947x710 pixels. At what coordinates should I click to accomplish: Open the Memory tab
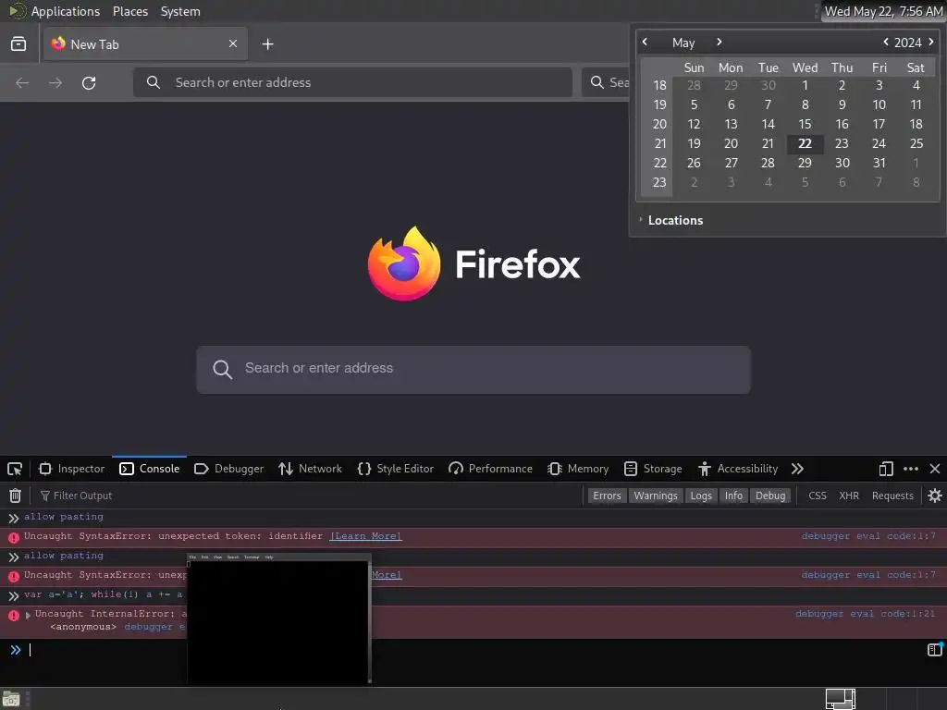coord(578,469)
